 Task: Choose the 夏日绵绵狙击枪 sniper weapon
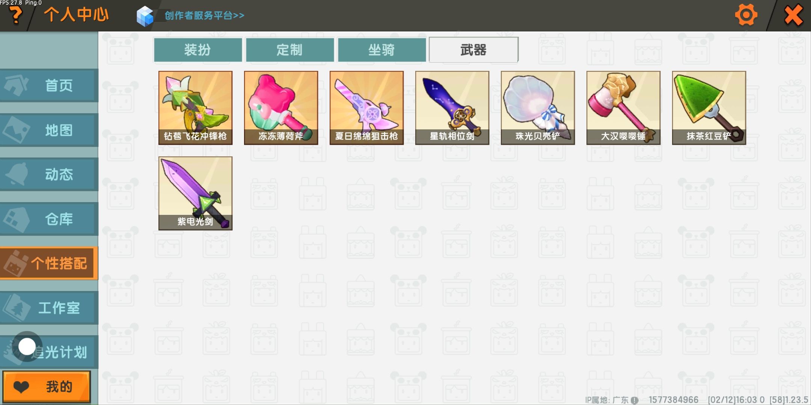(366, 108)
